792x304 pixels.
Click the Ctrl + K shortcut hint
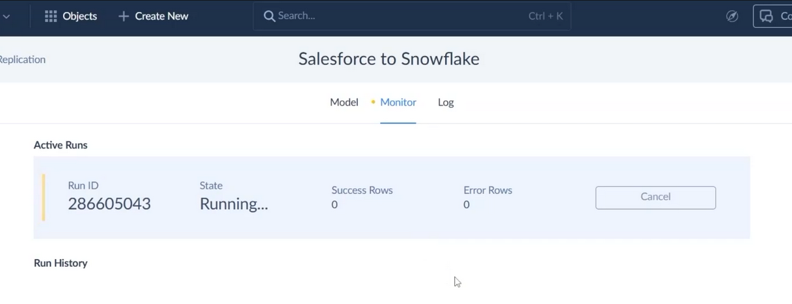click(x=545, y=16)
